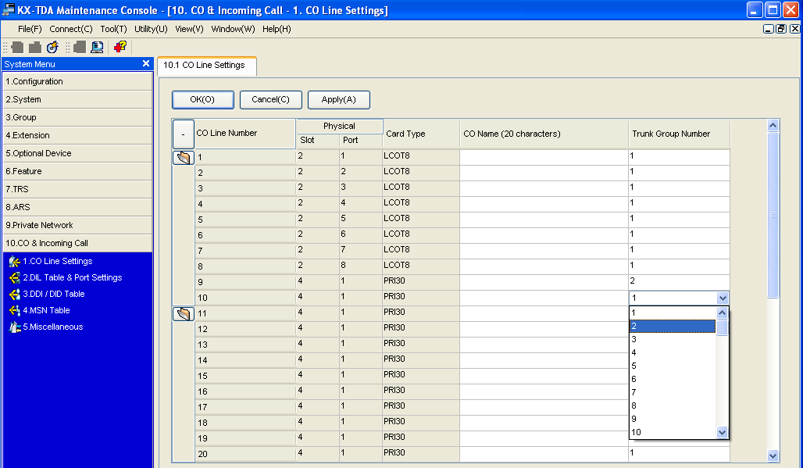
Task: Select trunk group 7 from the list
Action: pos(672,392)
